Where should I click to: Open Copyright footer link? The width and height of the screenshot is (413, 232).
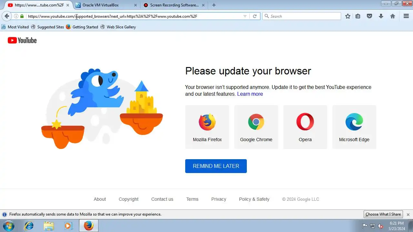(x=128, y=199)
